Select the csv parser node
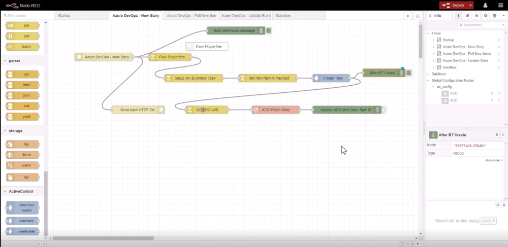 click(22, 75)
